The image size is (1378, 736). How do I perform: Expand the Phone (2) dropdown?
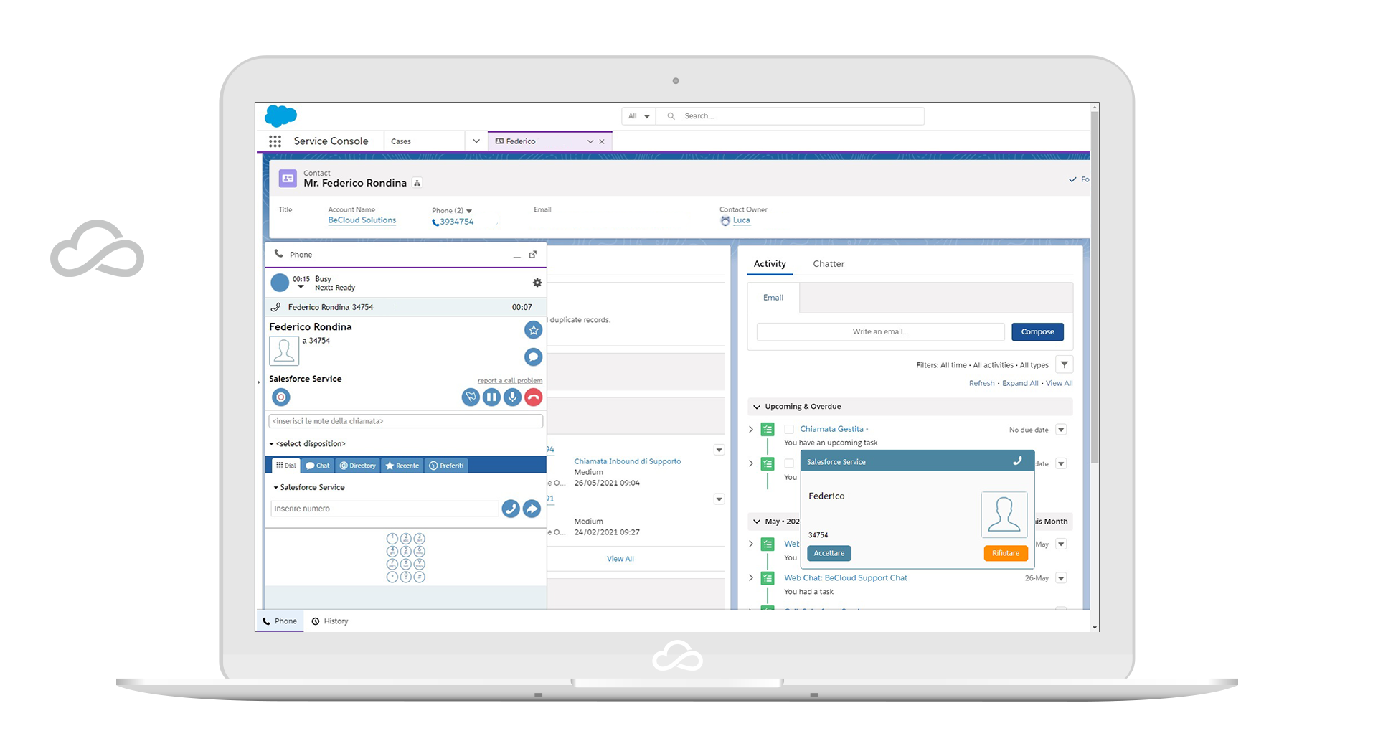click(469, 211)
